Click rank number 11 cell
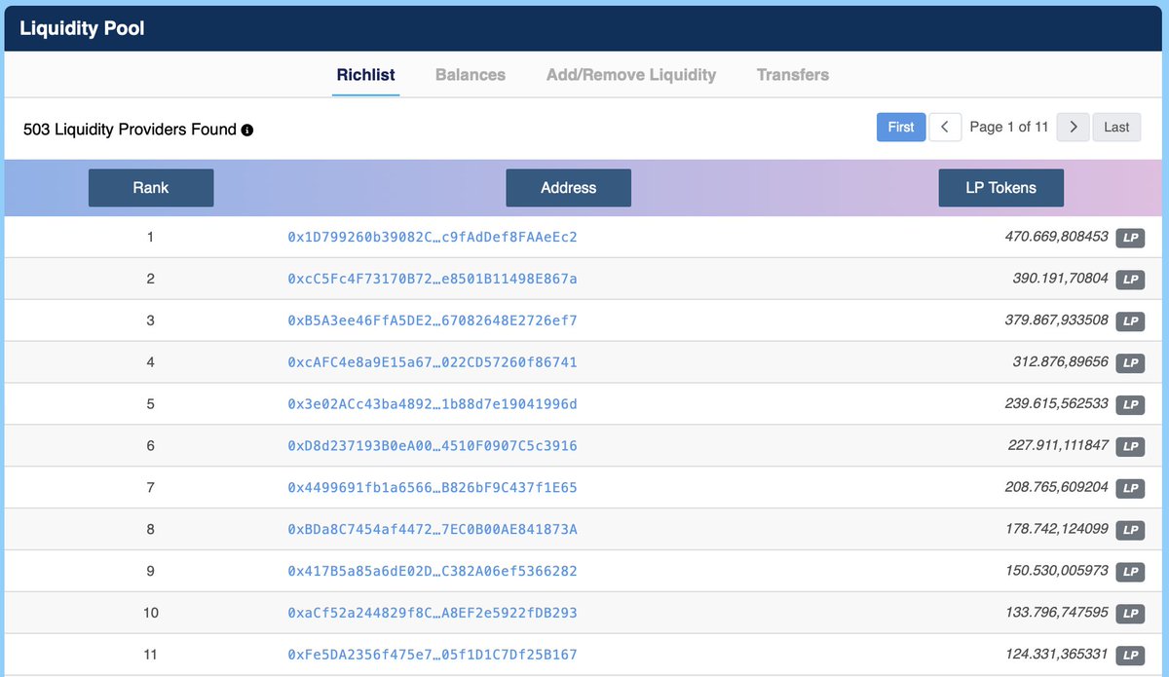 point(150,656)
